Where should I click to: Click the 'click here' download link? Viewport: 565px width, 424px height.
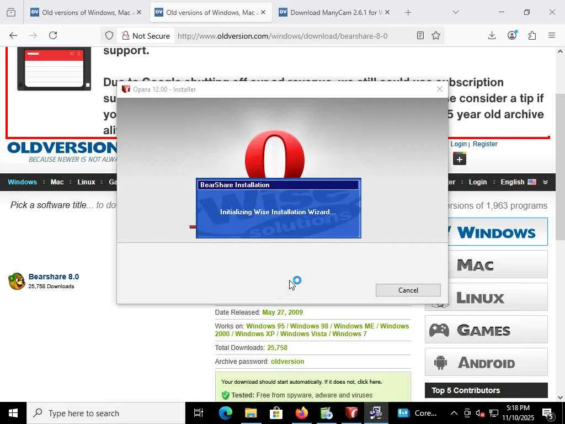pos(369,382)
